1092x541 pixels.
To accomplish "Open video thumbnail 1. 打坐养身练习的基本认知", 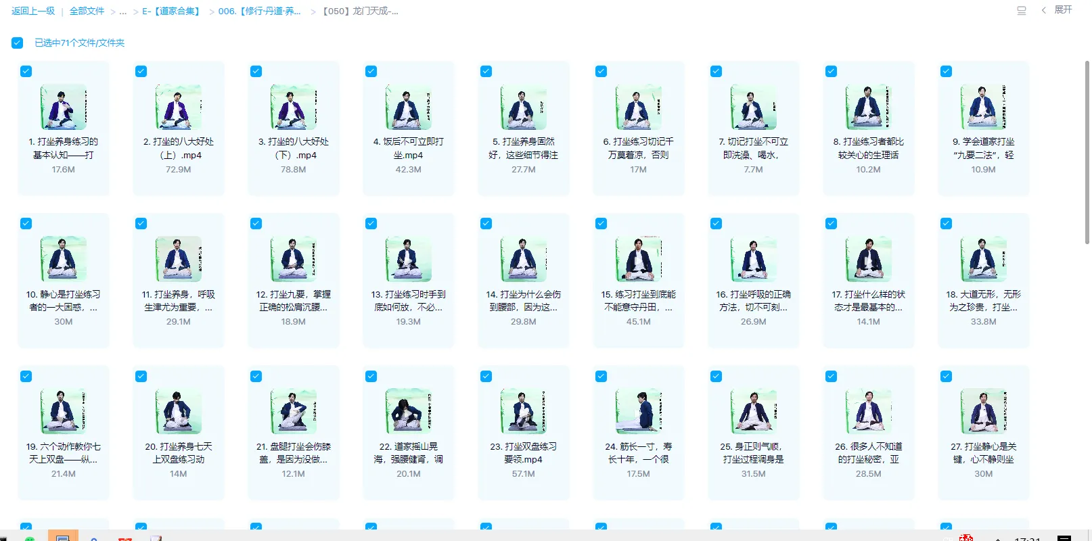I will [64, 107].
